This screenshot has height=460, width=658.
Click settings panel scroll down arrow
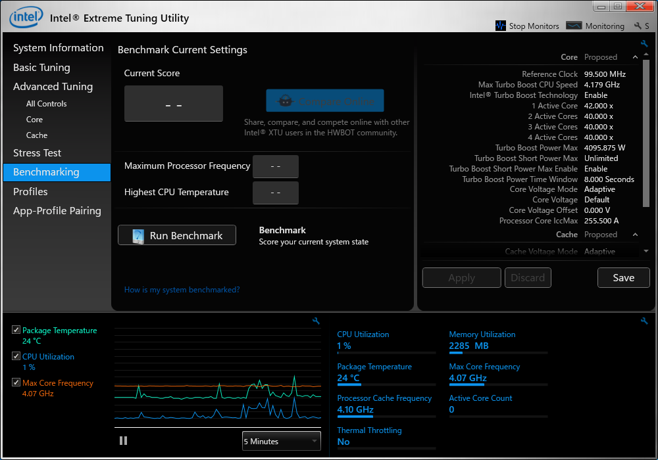click(646, 251)
